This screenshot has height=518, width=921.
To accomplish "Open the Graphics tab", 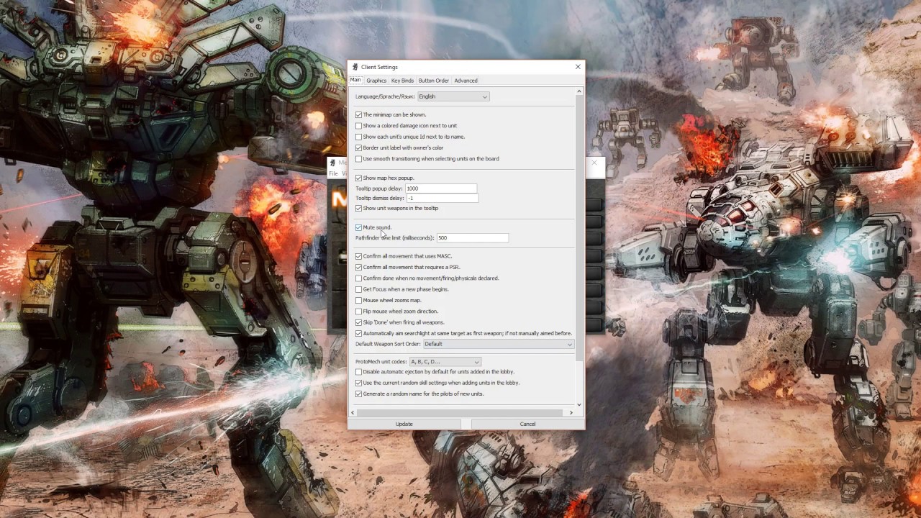I will click(376, 81).
